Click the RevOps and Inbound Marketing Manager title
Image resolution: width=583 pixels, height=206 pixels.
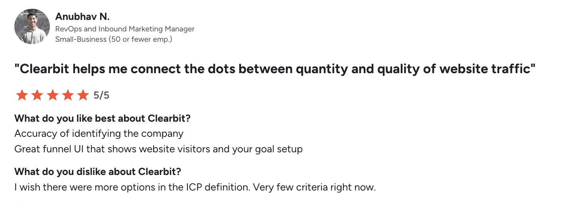[124, 29]
